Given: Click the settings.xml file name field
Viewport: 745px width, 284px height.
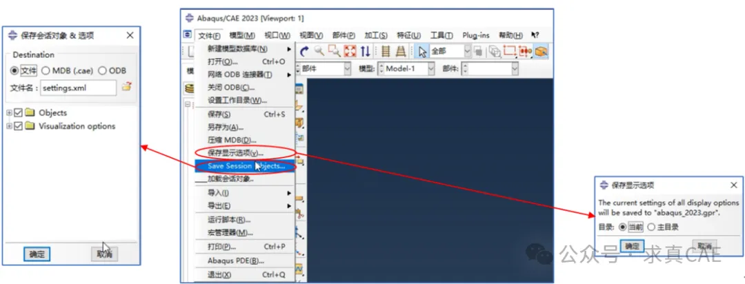Looking at the screenshot, I should (78, 88).
